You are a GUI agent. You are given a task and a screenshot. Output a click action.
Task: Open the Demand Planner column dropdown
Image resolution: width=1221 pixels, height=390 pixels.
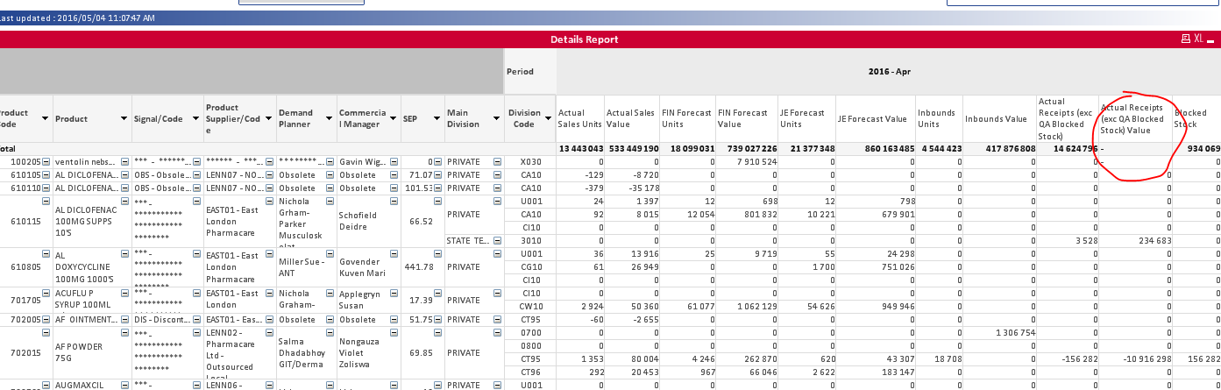tap(330, 118)
